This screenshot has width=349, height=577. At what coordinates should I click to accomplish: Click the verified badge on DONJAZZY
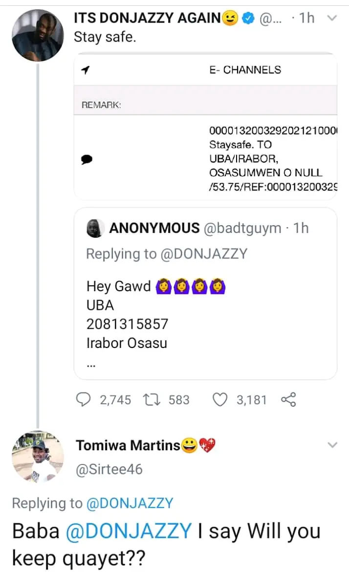point(249,19)
